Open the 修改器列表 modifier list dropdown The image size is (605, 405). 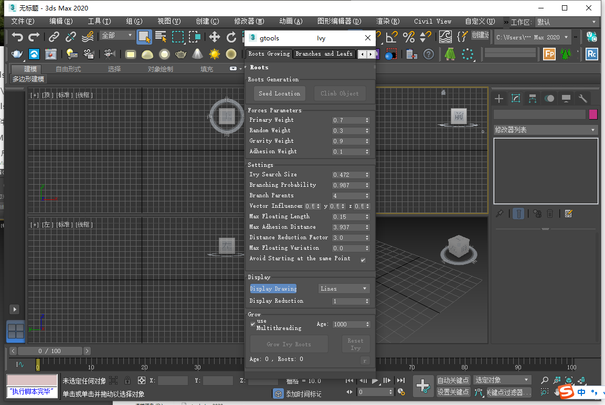(546, 130)
